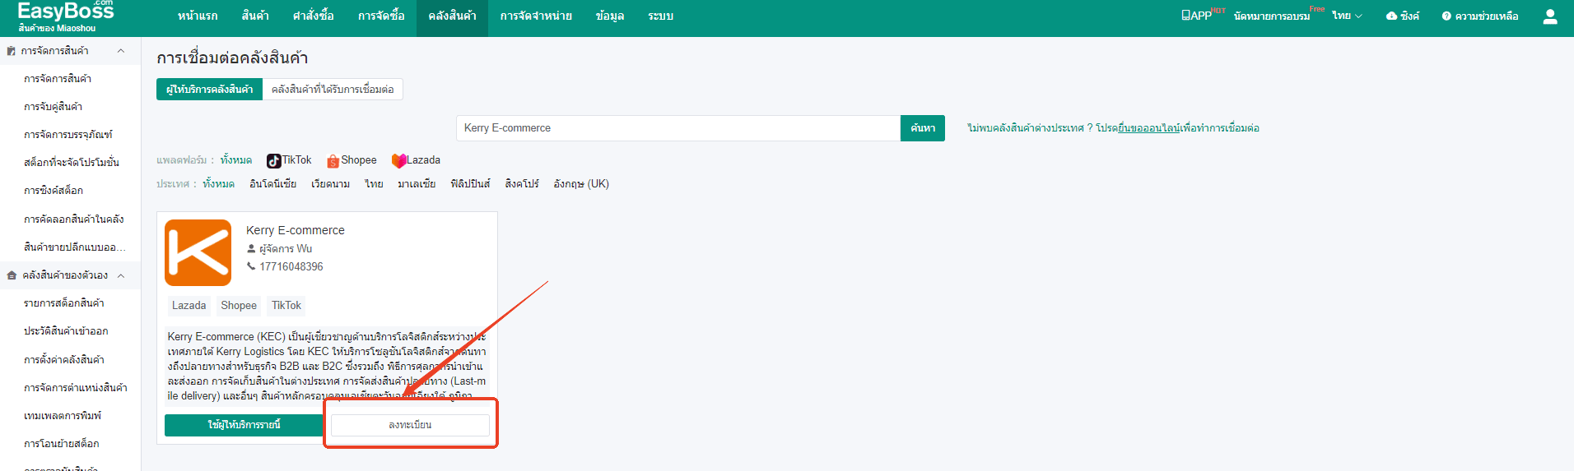Open สินค้า in the top menu

tap(255, 16)
